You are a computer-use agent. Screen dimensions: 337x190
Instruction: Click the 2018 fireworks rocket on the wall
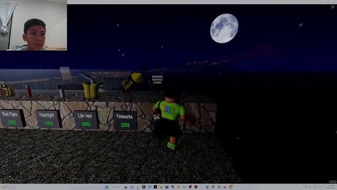[132, 82]
